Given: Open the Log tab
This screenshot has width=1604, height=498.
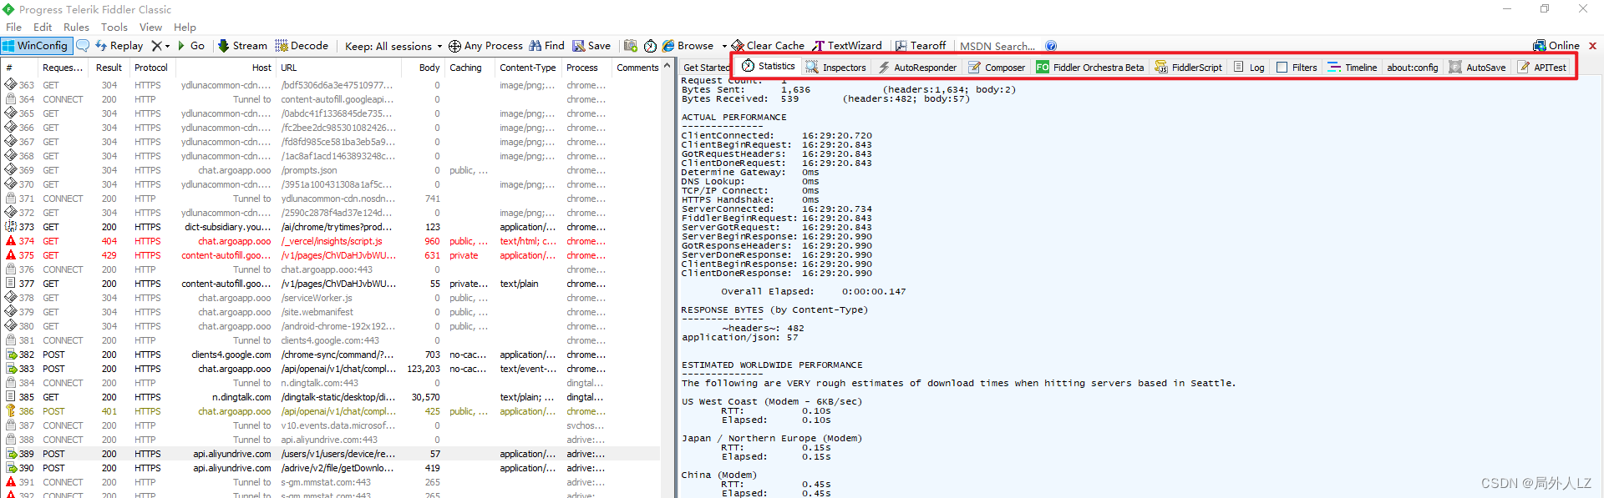Looking at the screenshot, I should [x=1249, y=68].
